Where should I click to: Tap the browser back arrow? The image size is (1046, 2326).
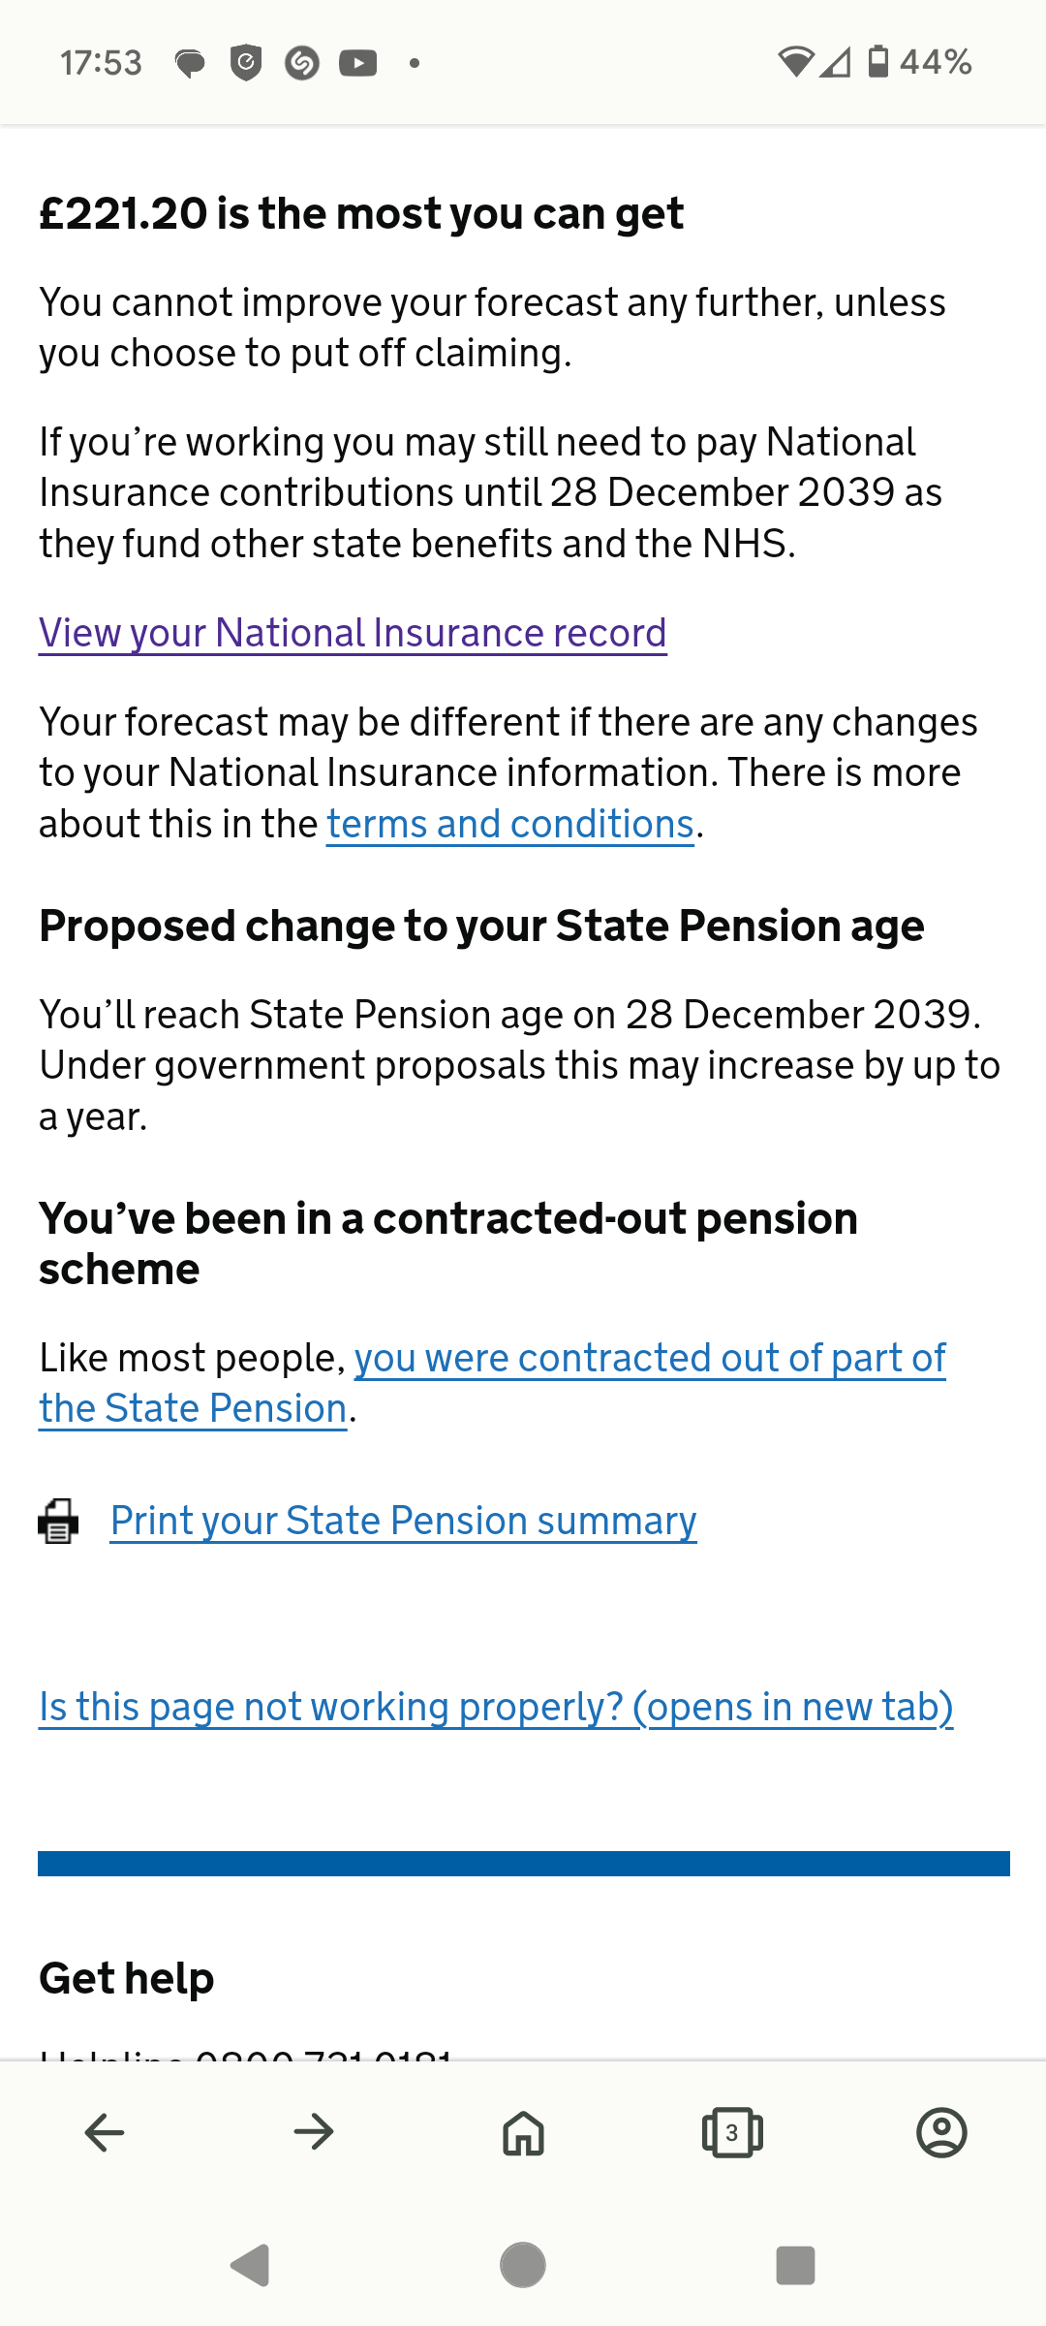coord(105,2132)
